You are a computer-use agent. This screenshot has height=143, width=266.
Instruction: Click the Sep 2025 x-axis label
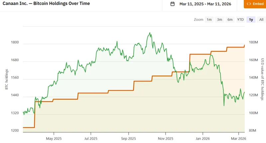(x=128, y=138)
